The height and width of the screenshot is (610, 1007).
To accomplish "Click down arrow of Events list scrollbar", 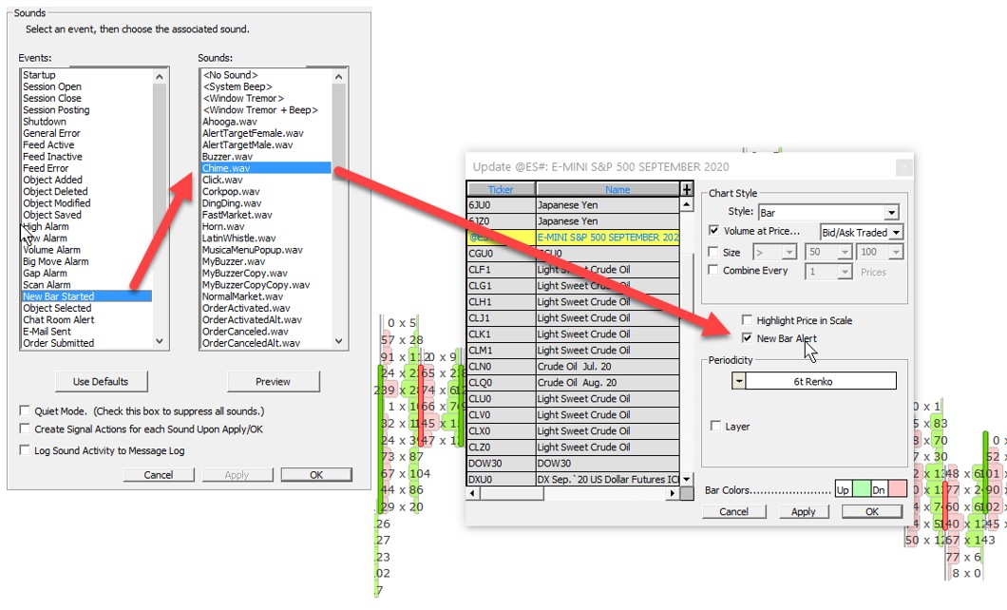I will pos(159,343).
